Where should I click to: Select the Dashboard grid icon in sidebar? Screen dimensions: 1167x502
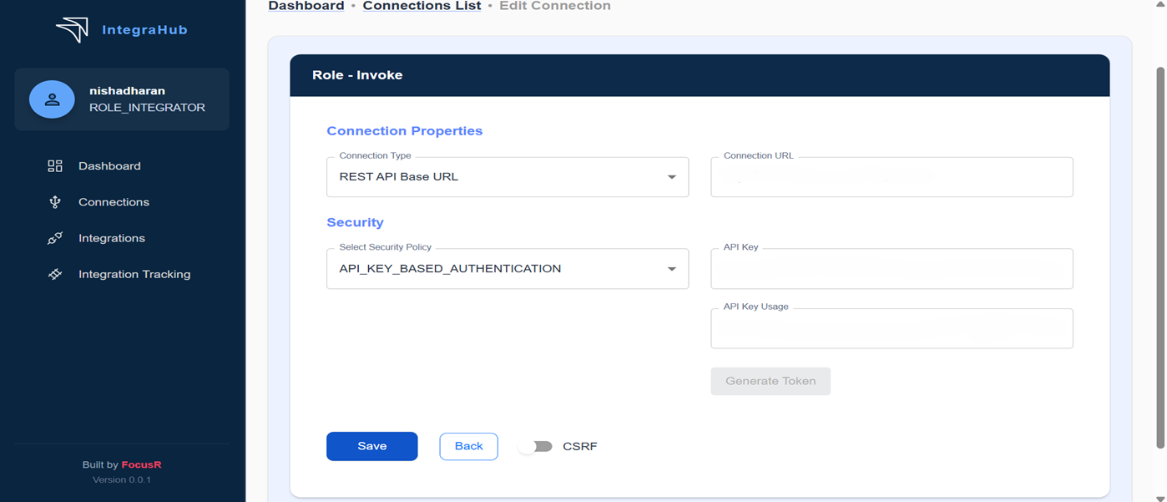(x=54, y=165)
